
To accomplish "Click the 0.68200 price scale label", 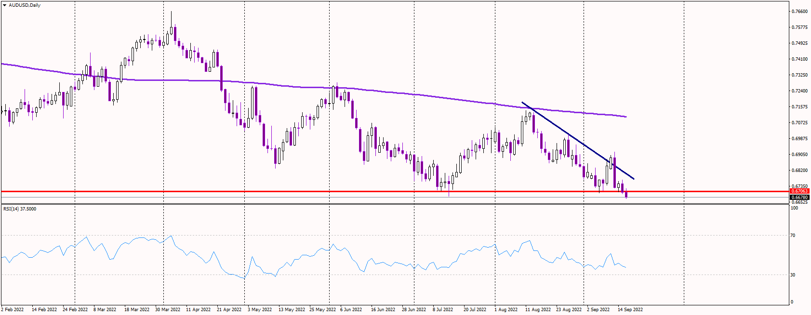I will 800,171.
